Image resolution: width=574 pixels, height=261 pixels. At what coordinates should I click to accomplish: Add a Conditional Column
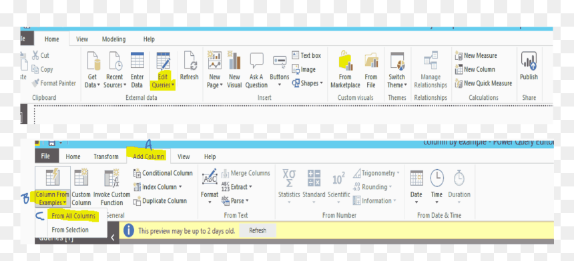pos(163,173)
